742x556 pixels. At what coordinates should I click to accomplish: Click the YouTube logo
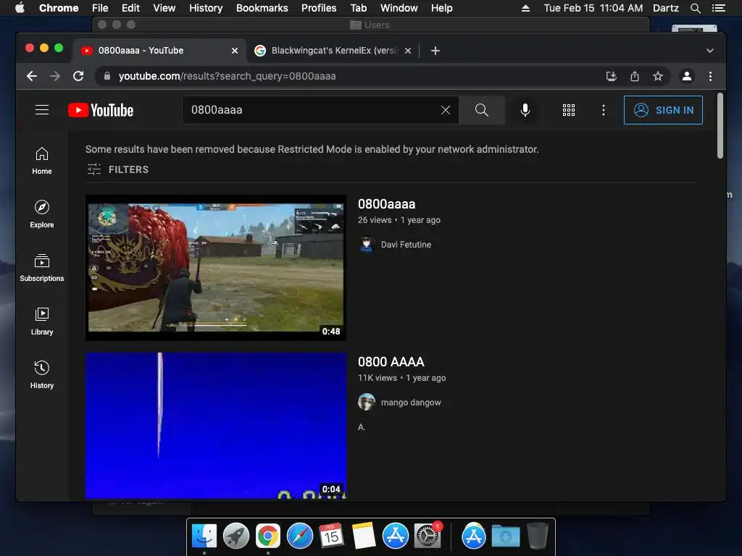tap(100, 110)
